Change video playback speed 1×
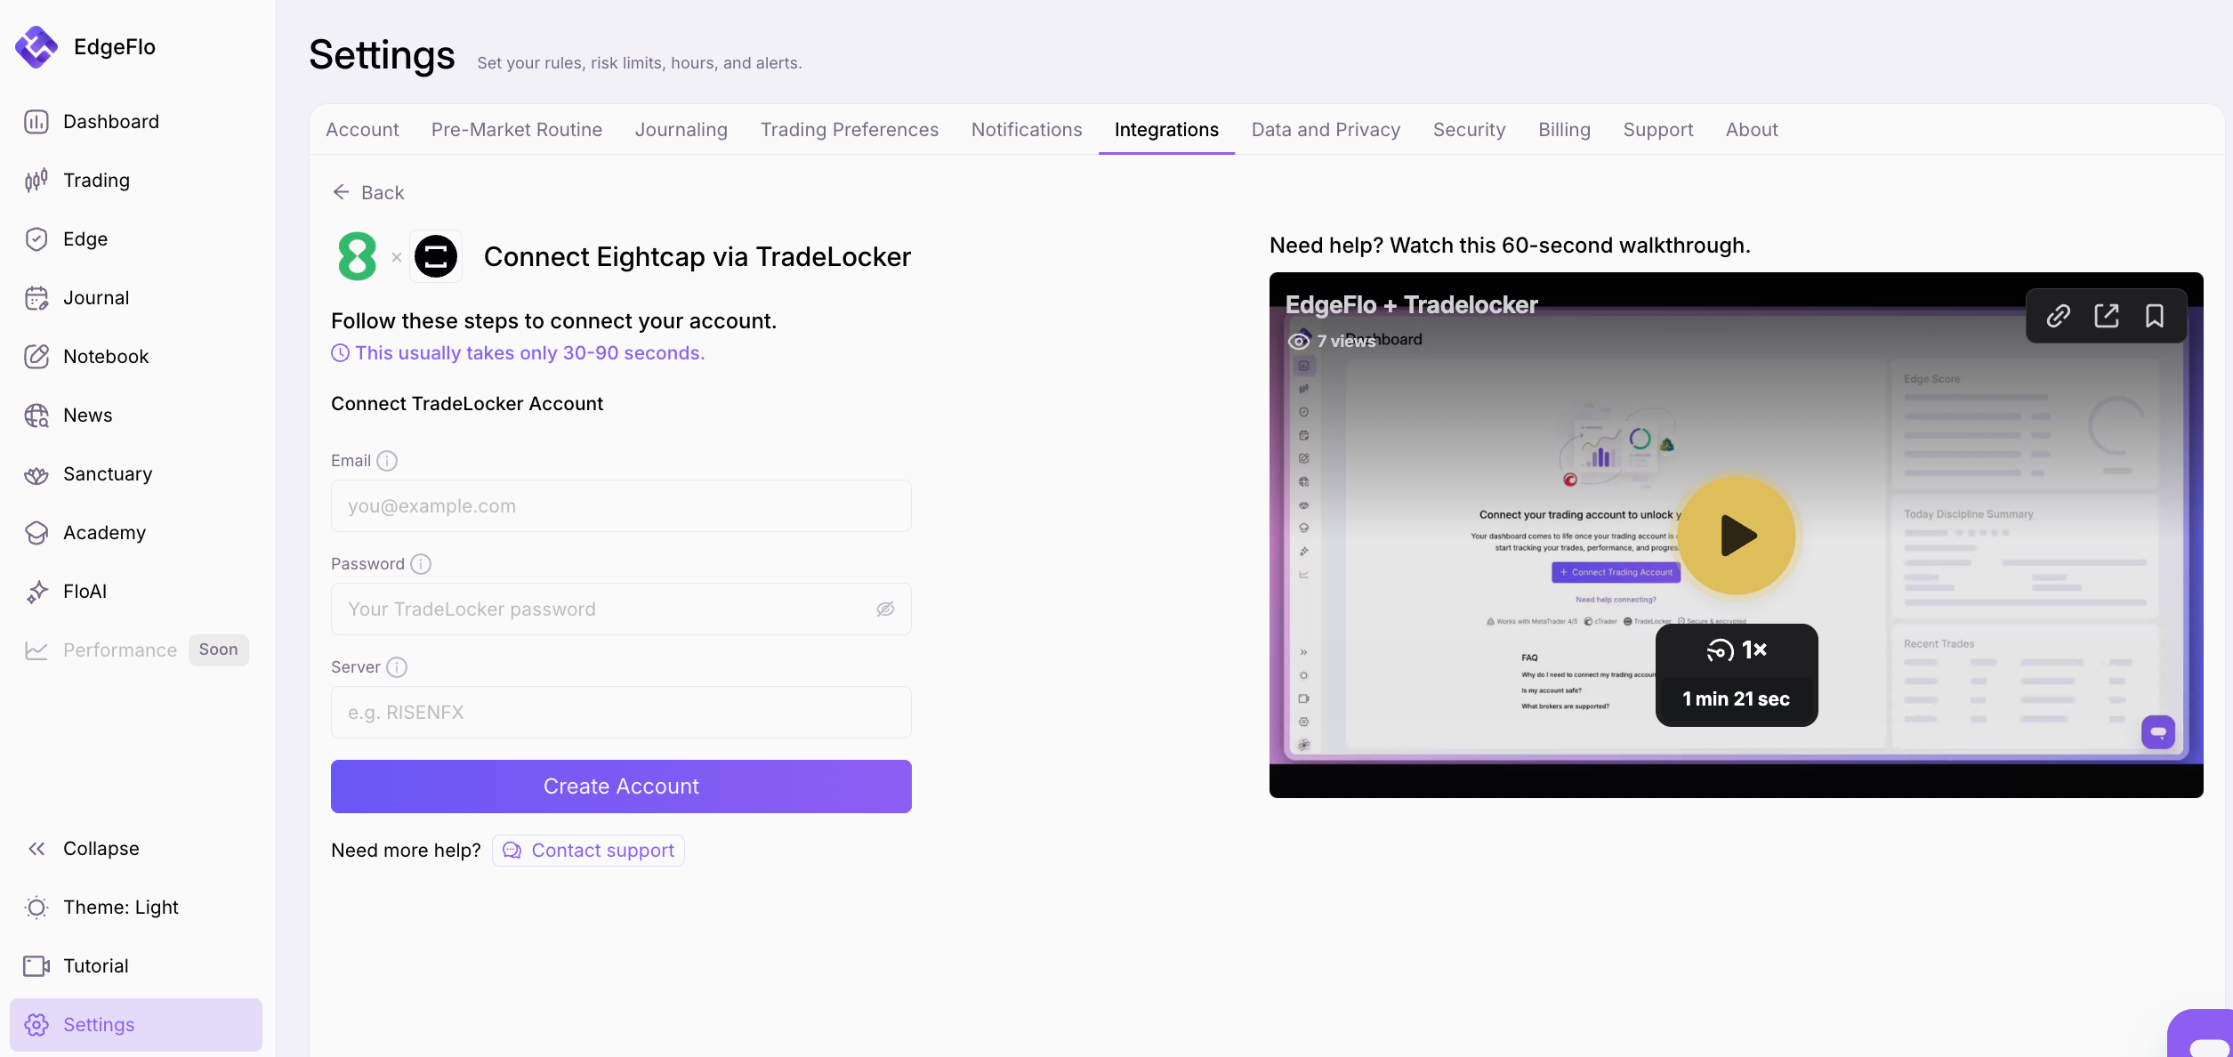Image resolution: width=2233 pixels, height=1057 pixels. point(1737,650)
